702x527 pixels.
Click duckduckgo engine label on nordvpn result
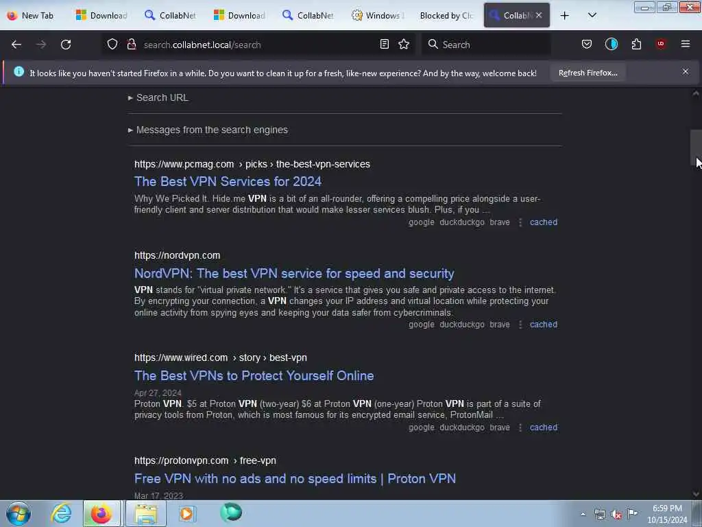click(x=462, y=325)
